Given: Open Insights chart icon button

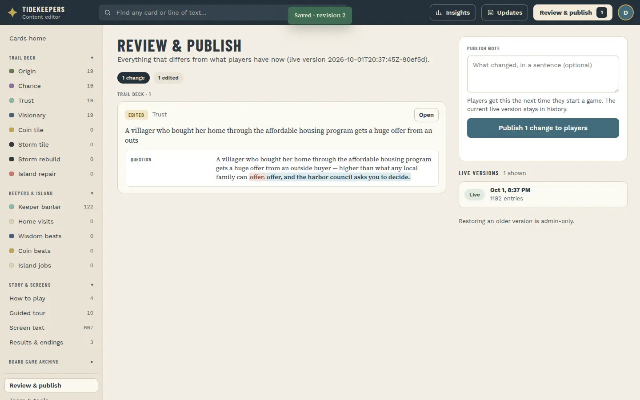Looking at the screenshot, I should pos(453,12).
